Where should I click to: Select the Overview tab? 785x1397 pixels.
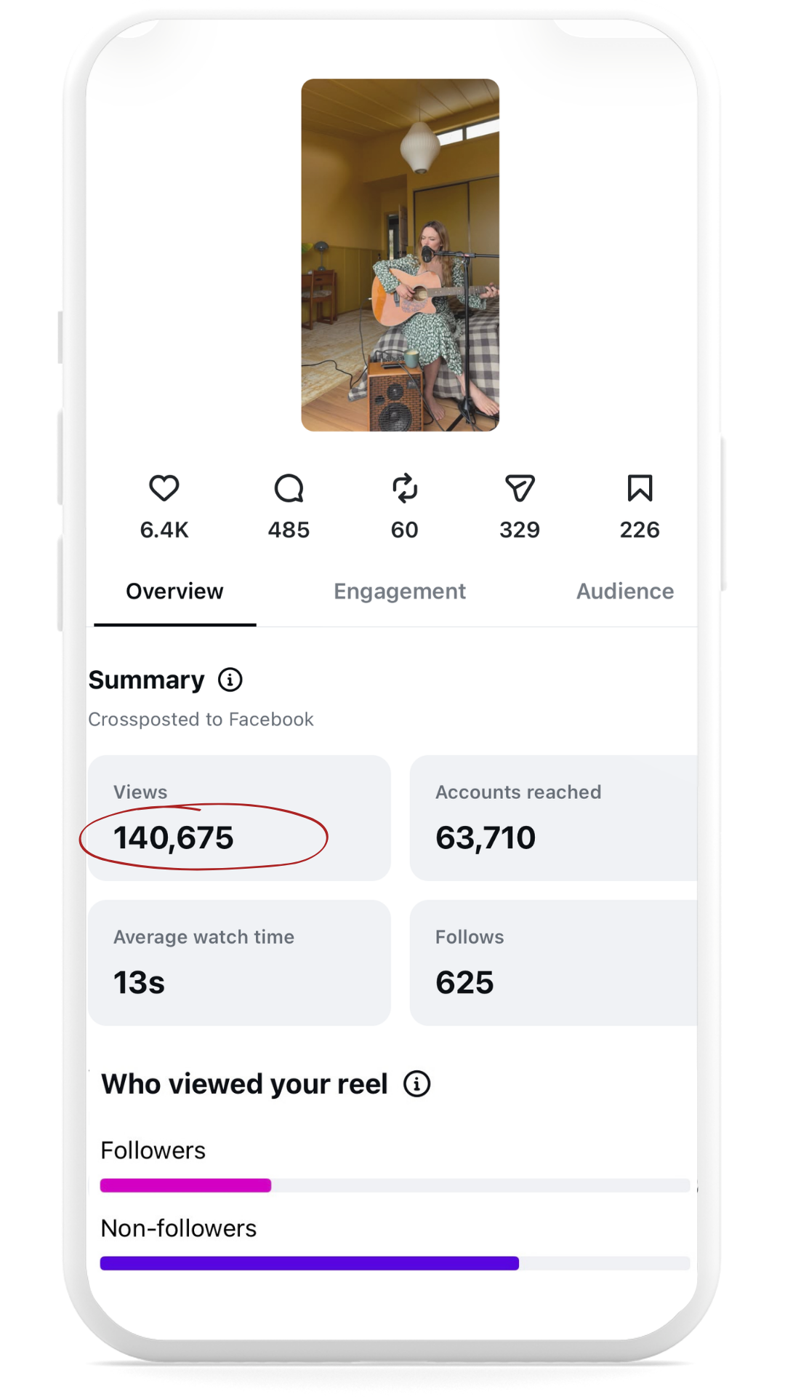174,592
